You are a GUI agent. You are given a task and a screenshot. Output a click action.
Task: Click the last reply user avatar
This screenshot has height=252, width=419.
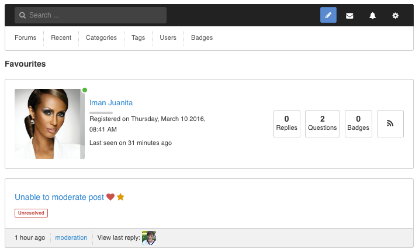(149, 238)
